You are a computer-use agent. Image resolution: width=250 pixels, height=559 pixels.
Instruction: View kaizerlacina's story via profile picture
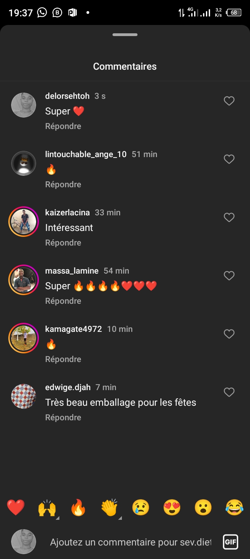[24, 222]
